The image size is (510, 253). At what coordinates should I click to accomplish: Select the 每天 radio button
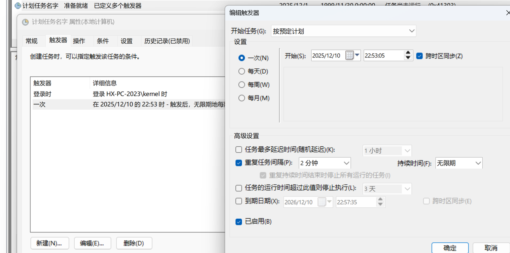coord(242,71)
